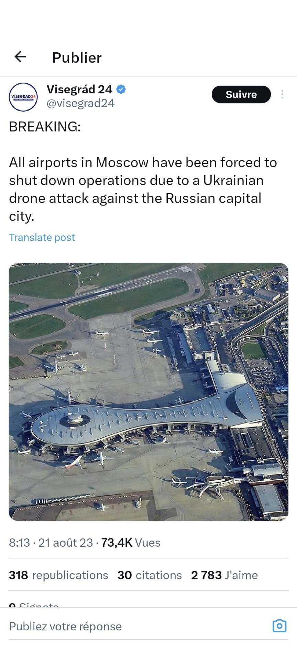297x661 pixels.
Task: View the 30 citations list
Action: 150,575
